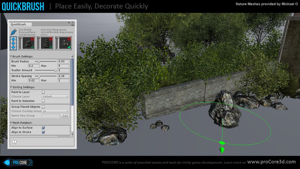
Task: Open the www.proCore3d.com link
Action: (x=271, y=162)
